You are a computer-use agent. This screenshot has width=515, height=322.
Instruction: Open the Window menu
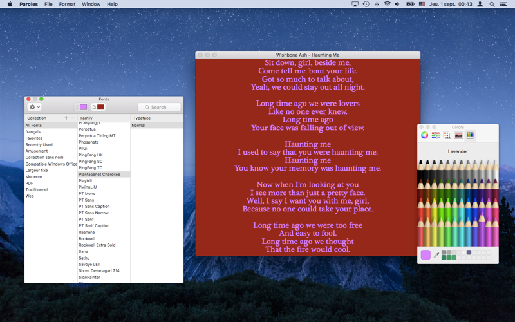[x=91, y=4]
